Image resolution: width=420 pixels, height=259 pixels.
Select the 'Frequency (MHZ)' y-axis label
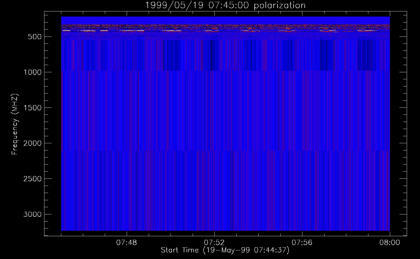pos(15,124)
